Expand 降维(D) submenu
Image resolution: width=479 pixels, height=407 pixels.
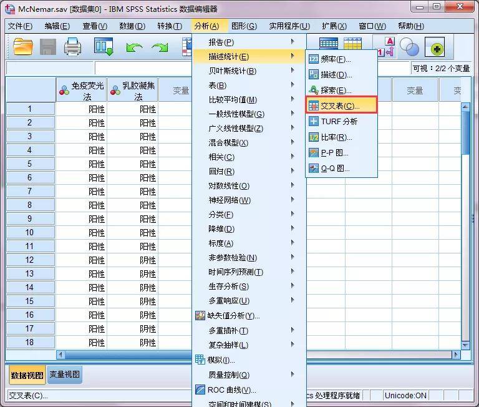[249, 229]
